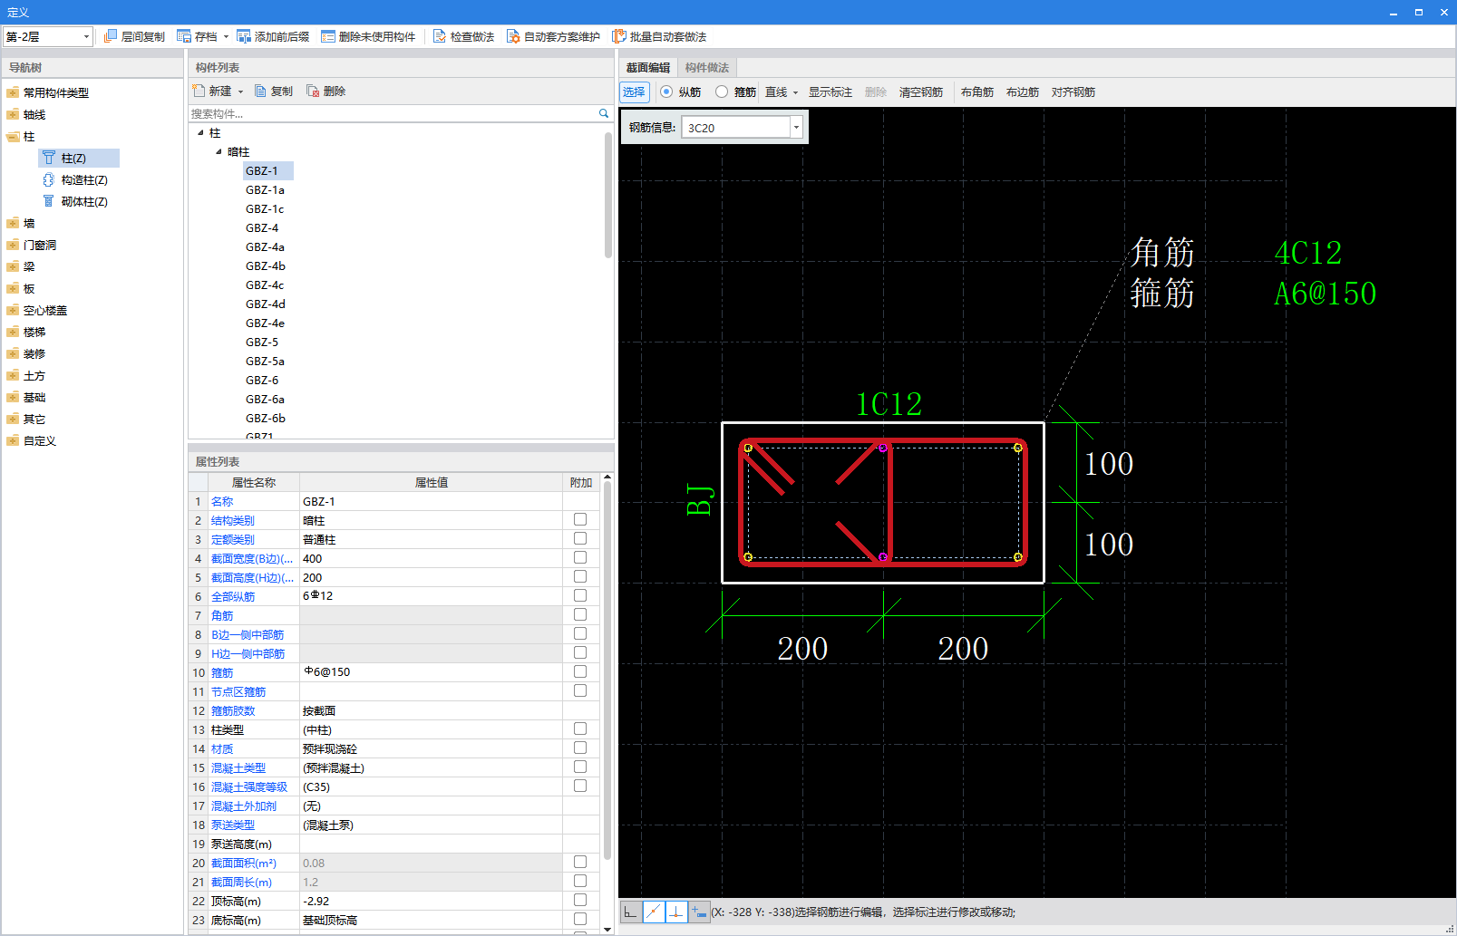Open the 梁 folder in navigation
The width and height of the screenshot is (1457, 936).
(13, 266)
